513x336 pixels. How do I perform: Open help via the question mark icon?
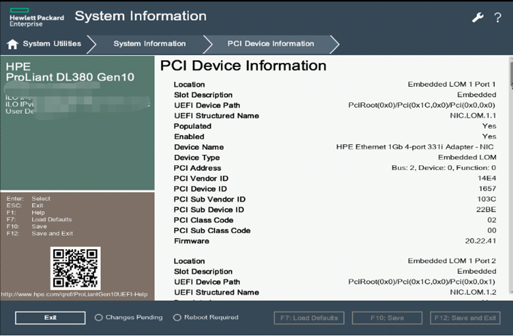498,18
